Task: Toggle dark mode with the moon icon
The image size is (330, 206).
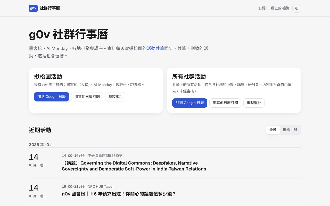Action: (297, 8)
